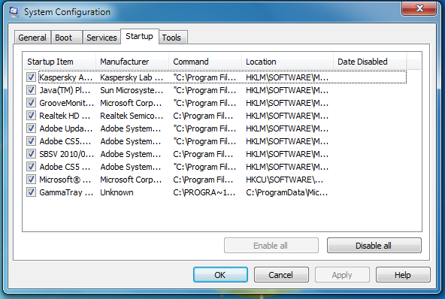
Task: Click the Sun Microsyste... manufacturer cell
Action: (x=132, y=90)
